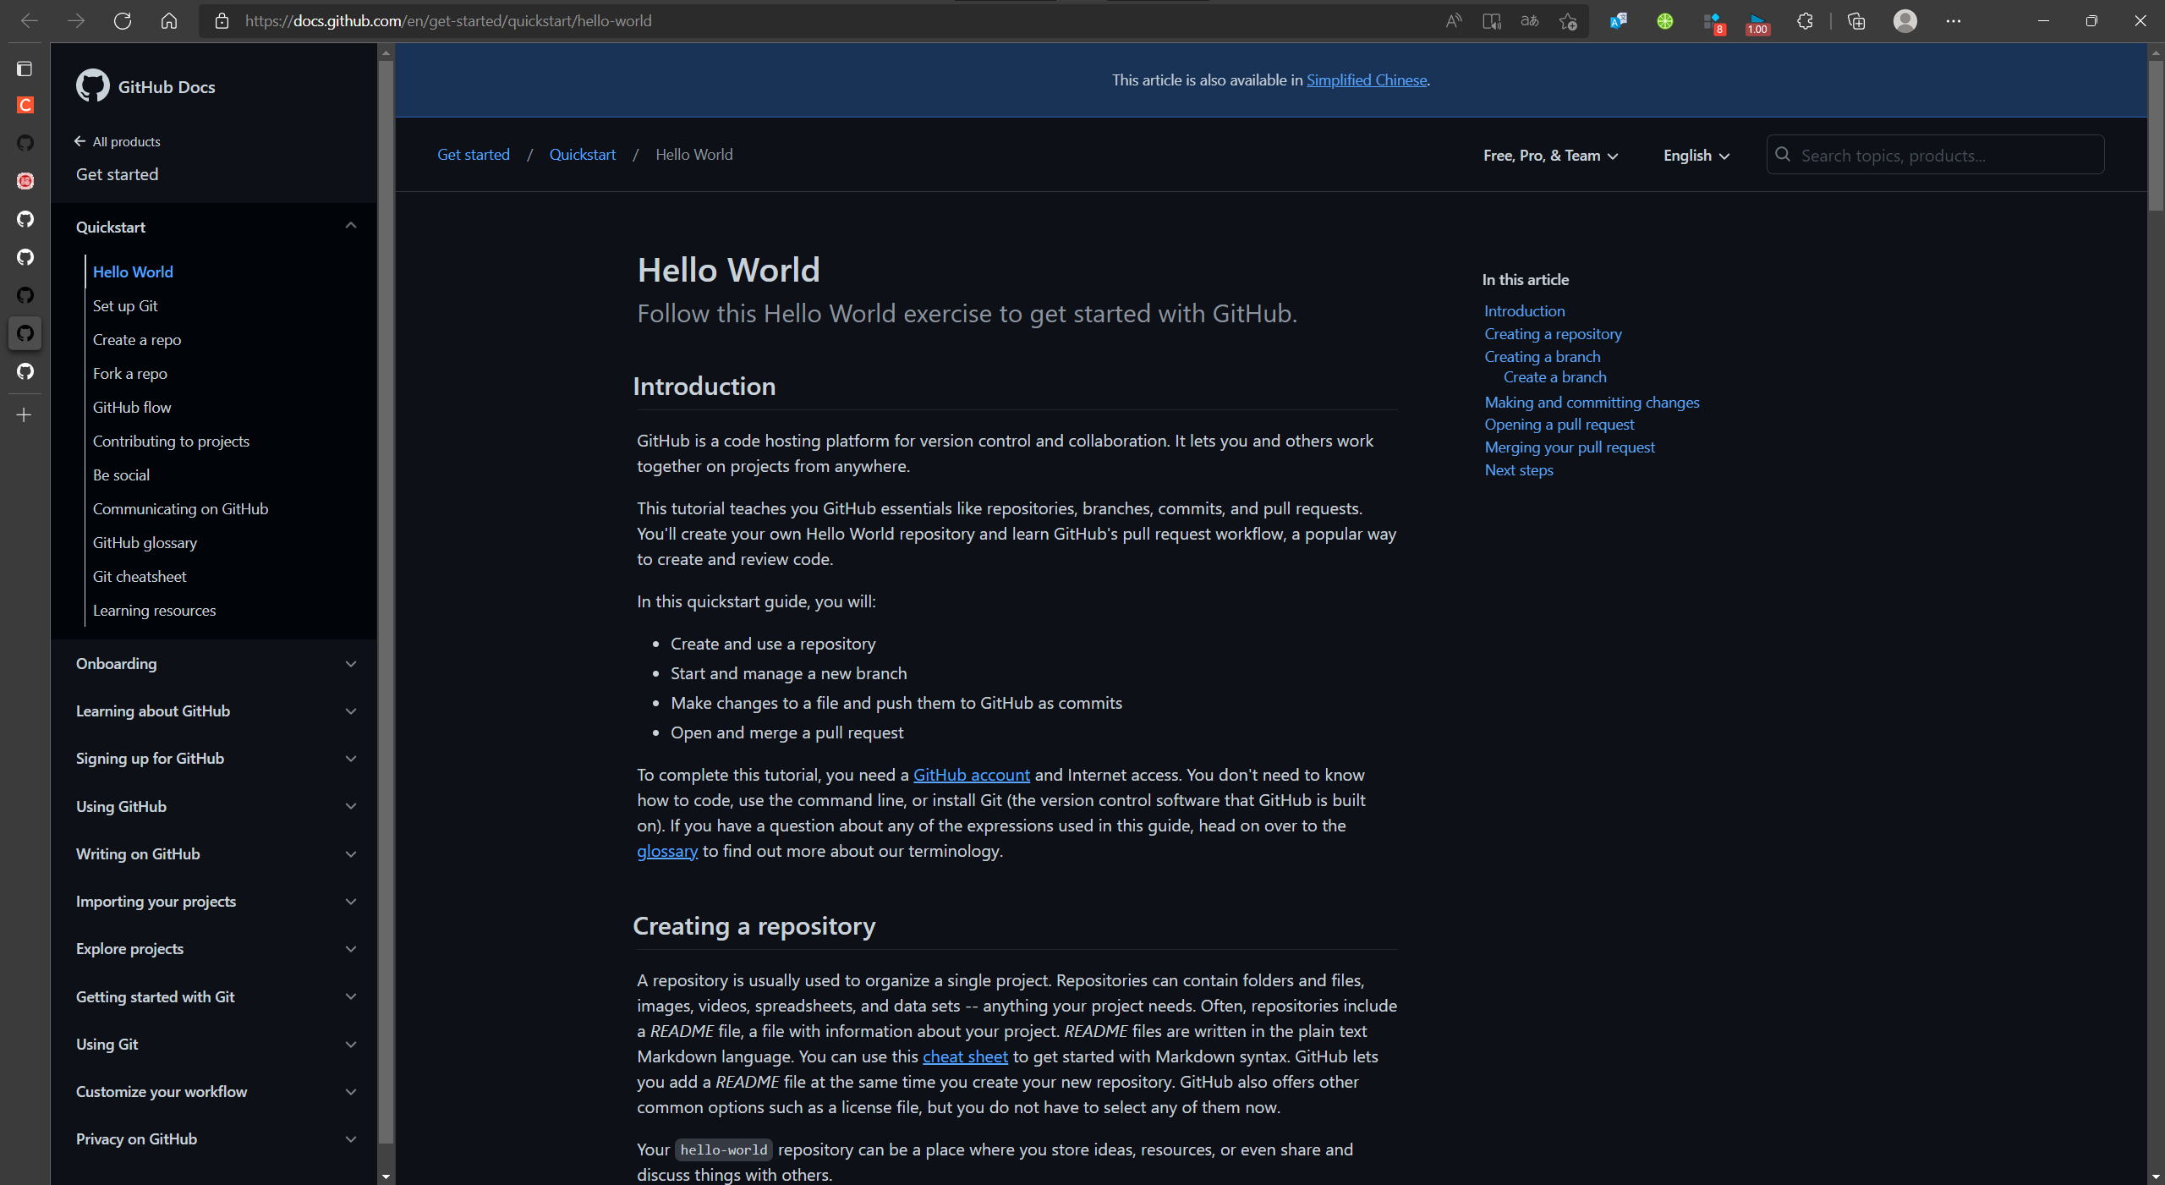
Task: Add page to favorites with star icon
Action: click(1568, 21)
